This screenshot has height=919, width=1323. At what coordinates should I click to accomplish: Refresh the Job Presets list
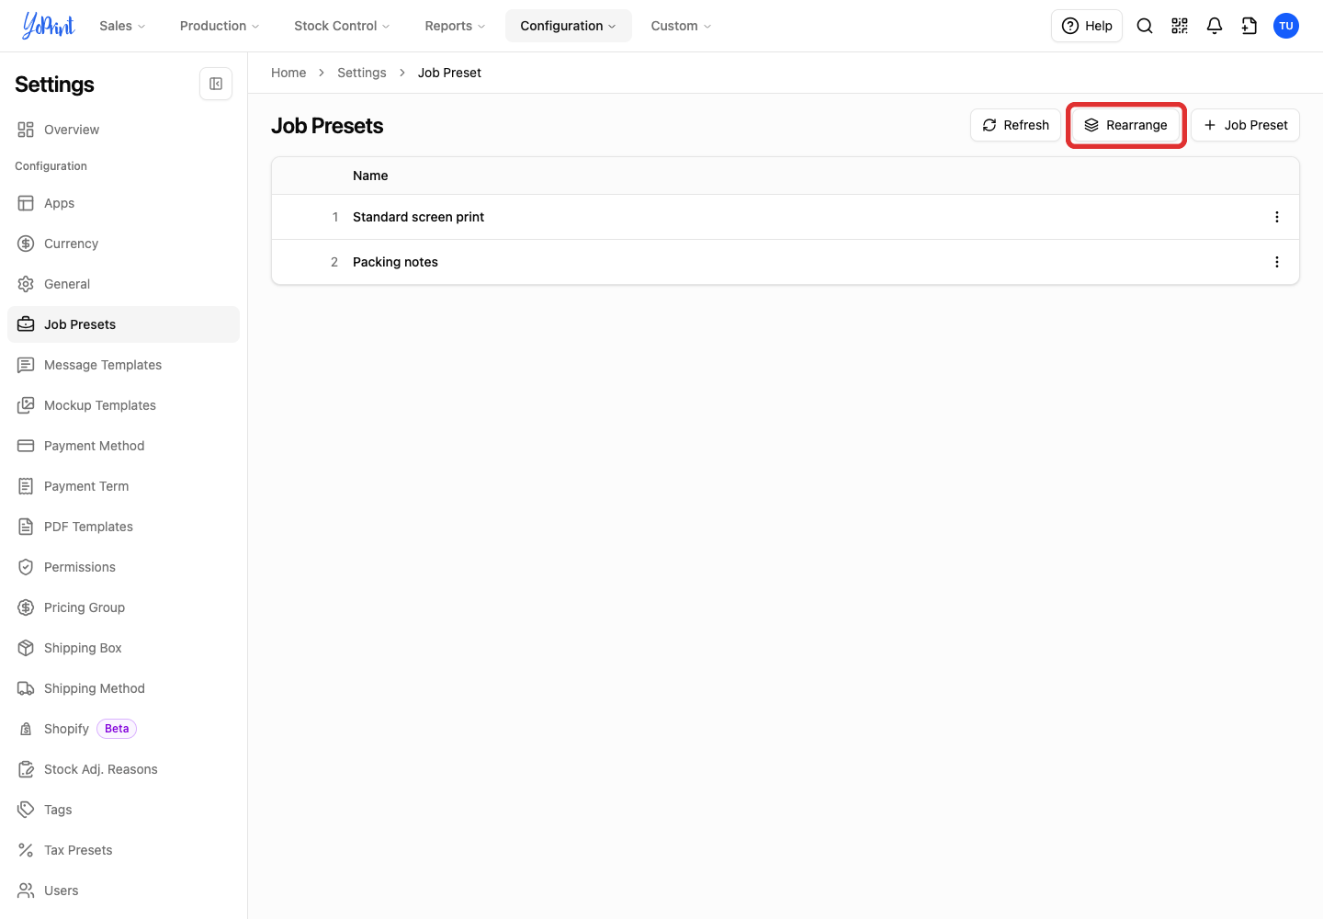[1015, 125]
